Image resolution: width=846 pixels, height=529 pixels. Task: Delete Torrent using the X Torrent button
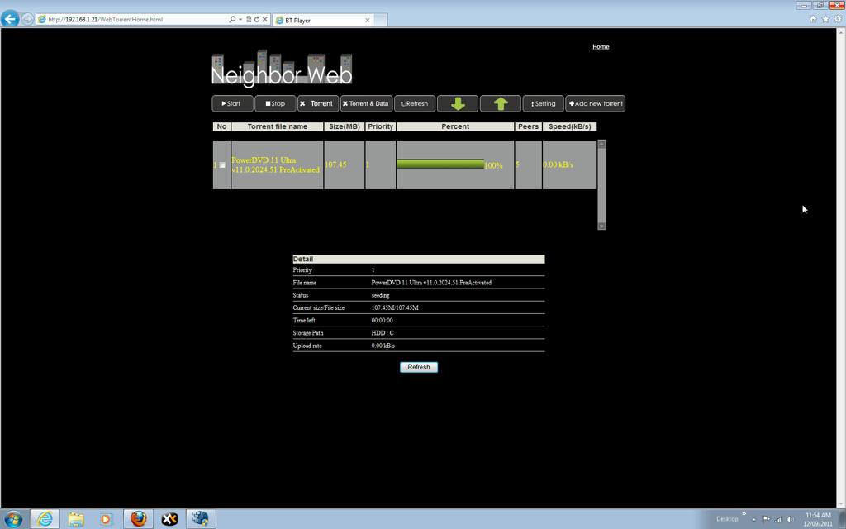[x=318, y=103]
